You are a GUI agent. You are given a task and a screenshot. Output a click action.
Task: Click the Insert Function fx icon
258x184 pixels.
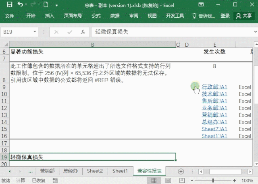[x=83, y=32]
